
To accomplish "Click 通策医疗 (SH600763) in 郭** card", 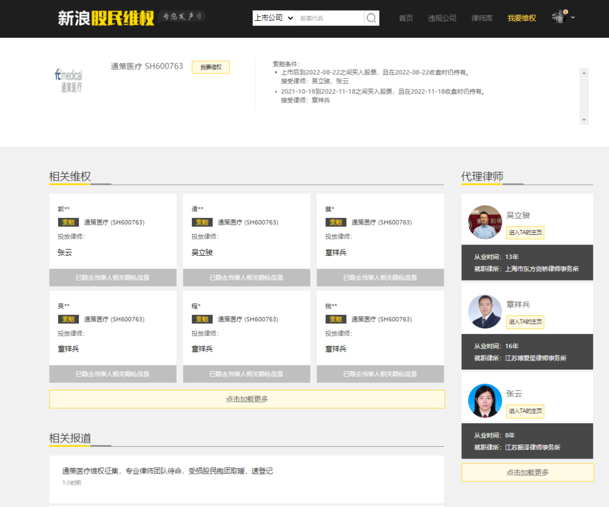I will click(114, 223).
